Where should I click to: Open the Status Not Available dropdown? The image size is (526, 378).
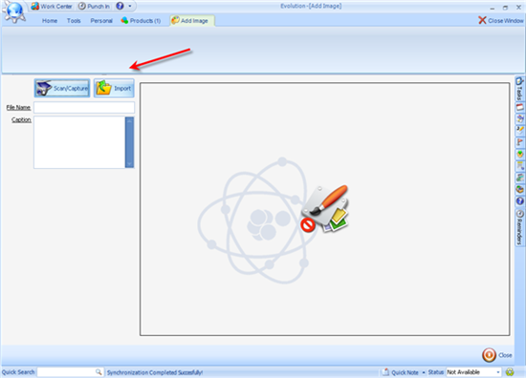473,372
